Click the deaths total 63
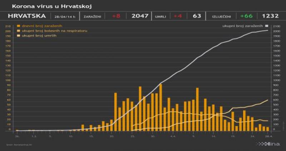 tap(197, 16)
